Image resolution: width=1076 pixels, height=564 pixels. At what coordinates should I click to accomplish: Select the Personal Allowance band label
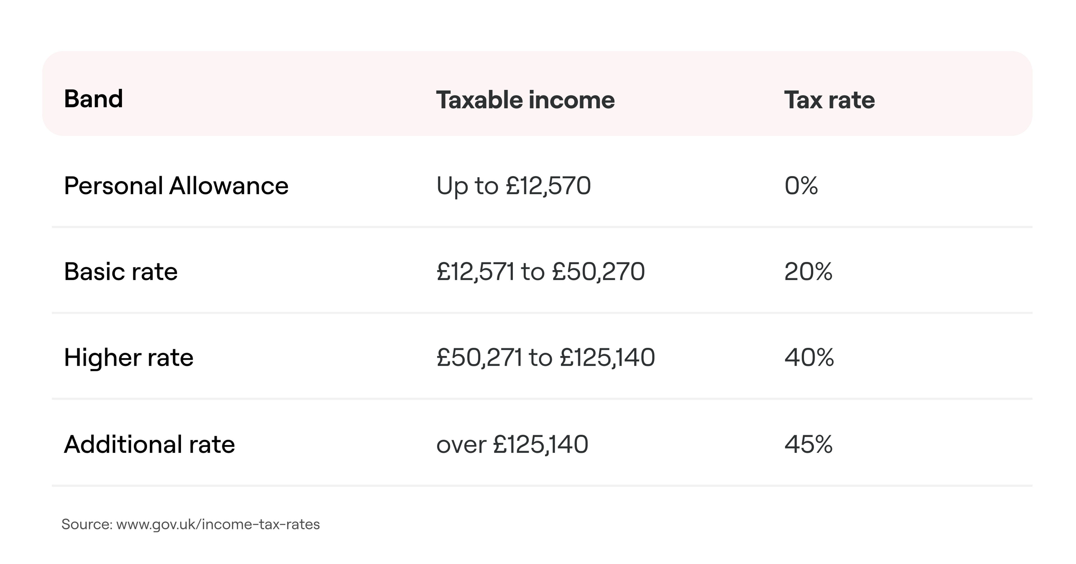click(x=176, y=186)
